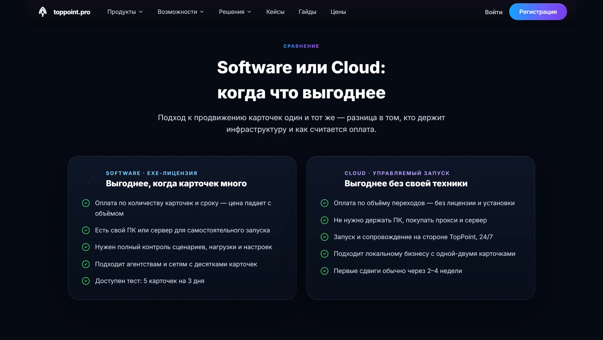Click the toppoint.pro rocket logo icon
Image resolution: width=603 pixels, height=340 pixels.
pyautogui.click(x=43, y=12)
